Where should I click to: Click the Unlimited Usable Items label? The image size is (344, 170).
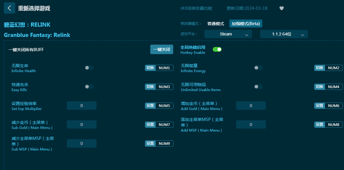point(201,90)
